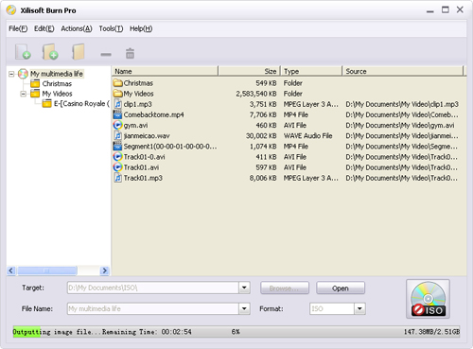This screenshot has width=473, height=349.
Task: Open the File menu
Action: 18,28
